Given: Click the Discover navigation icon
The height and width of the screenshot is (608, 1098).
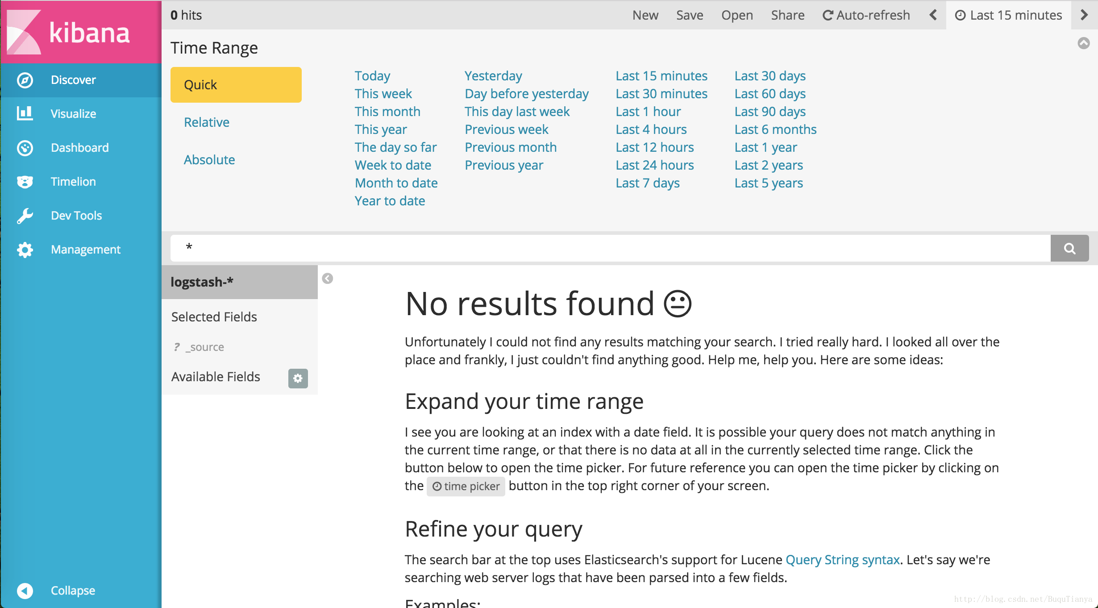Looking at the screenshot, I should pyautogui.click(x=25, y=79).
